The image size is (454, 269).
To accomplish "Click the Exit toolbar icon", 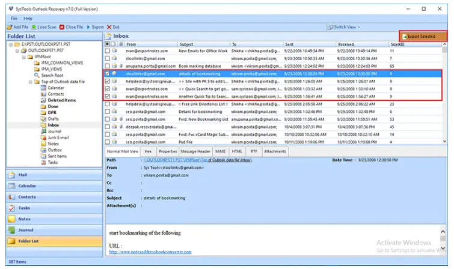I will [109, 27].
